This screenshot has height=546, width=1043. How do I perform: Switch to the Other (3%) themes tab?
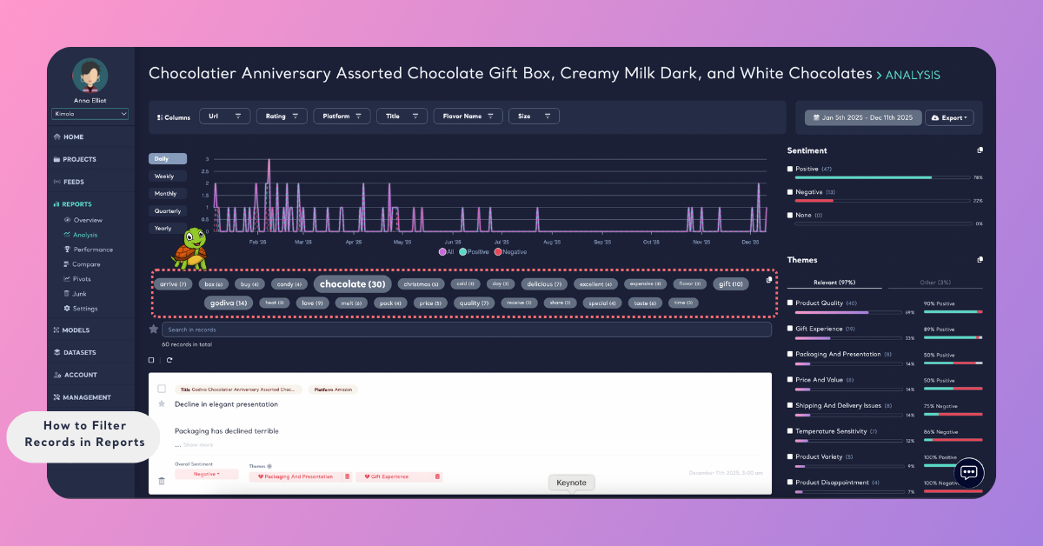click(x=935, y=283)
